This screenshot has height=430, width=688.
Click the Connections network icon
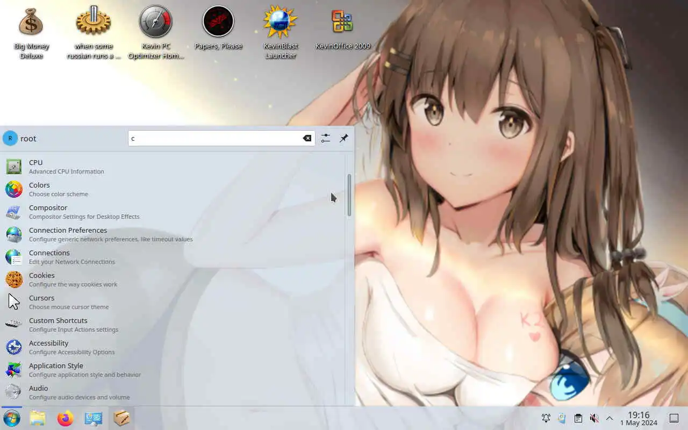[x=14, y=257]
